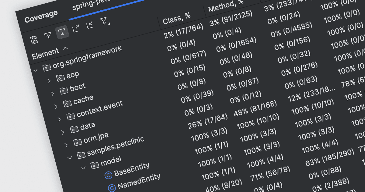Image resolution: width=365 pixels, height=192 pixels.
Task: Click the 0% (0/617) class coverage cell
Action: pos(188,58)
